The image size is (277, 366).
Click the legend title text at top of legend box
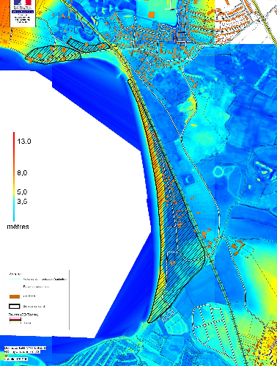click(x=15, y=274)
